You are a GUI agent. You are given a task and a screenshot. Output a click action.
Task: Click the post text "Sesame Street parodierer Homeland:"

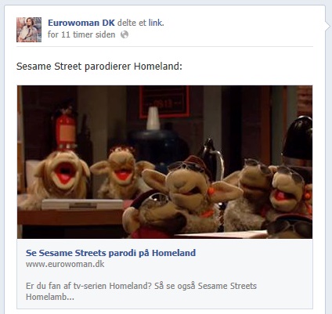point(99,67)
